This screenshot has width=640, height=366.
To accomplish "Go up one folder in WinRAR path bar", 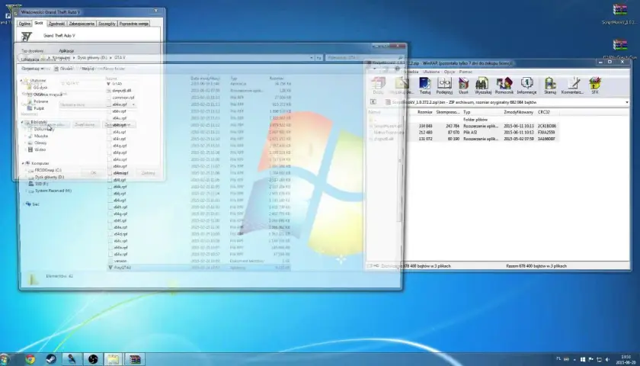I will [373, 102].
